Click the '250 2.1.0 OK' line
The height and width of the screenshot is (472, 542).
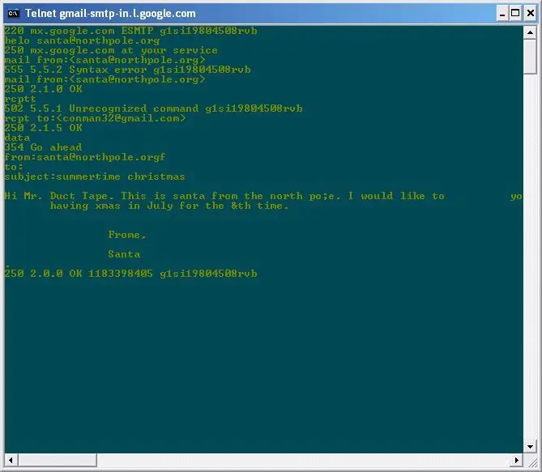point(44,89)
